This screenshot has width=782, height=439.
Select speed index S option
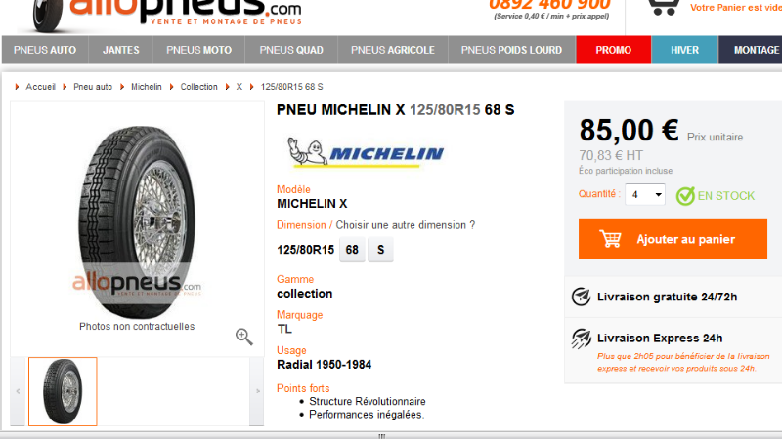point(380,250)
